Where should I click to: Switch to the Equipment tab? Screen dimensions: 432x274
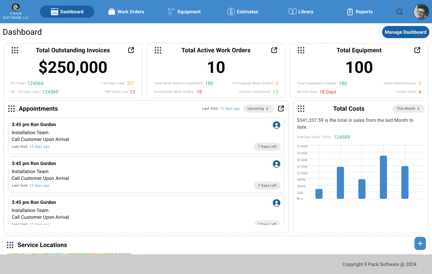(184, 12)
